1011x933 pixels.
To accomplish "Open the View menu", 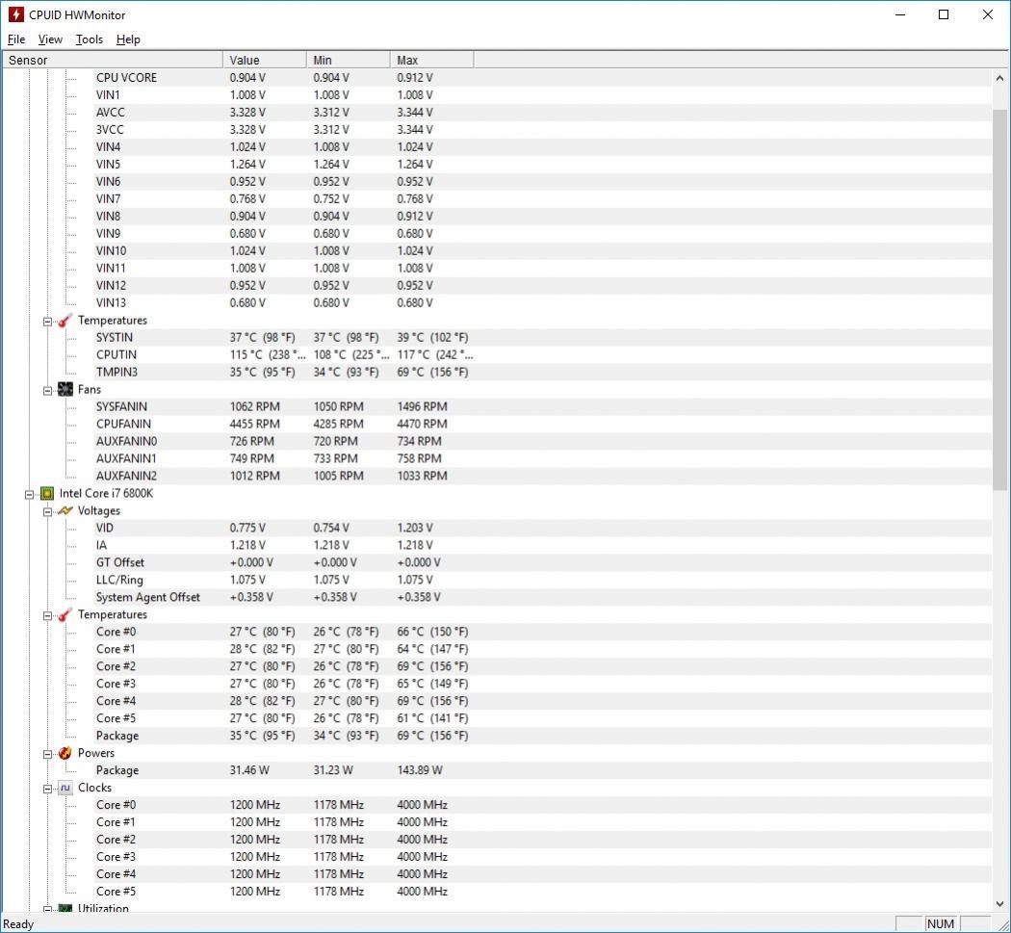I will (50, 39).
